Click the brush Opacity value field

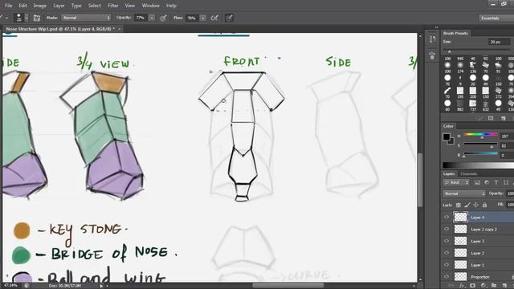141,18
